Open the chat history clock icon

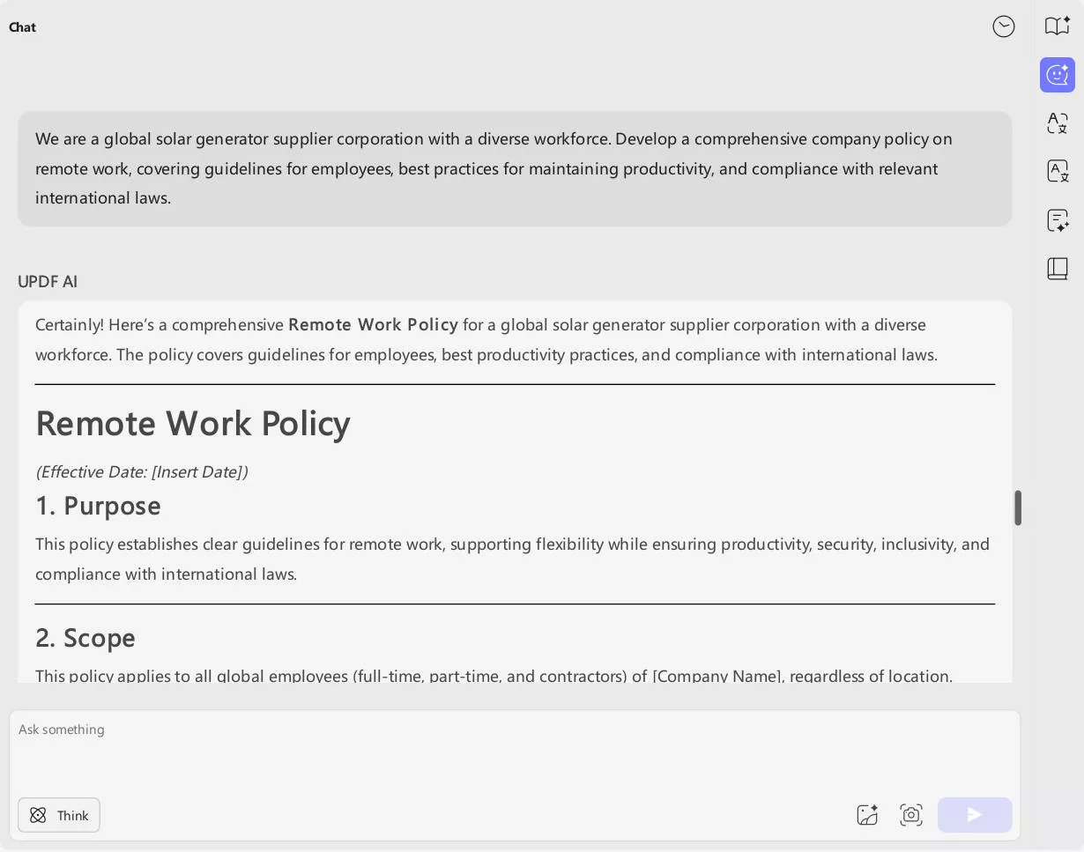pyautogui.click(x=1003, y=27)
